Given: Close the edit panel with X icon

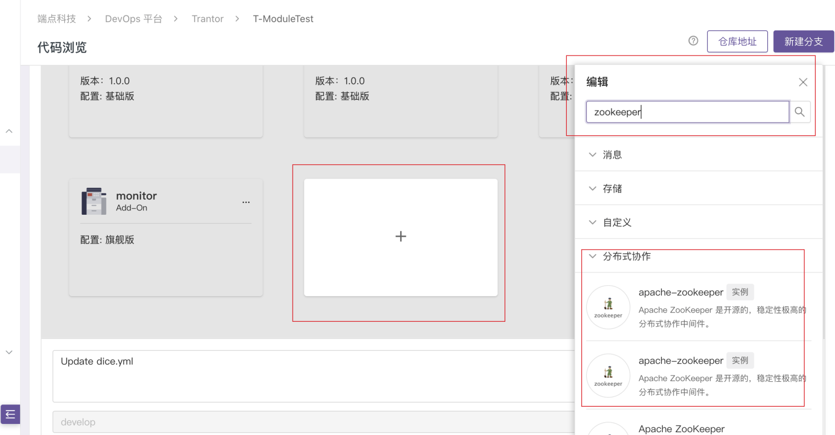Looking at the screenshot, I should 803,82.
